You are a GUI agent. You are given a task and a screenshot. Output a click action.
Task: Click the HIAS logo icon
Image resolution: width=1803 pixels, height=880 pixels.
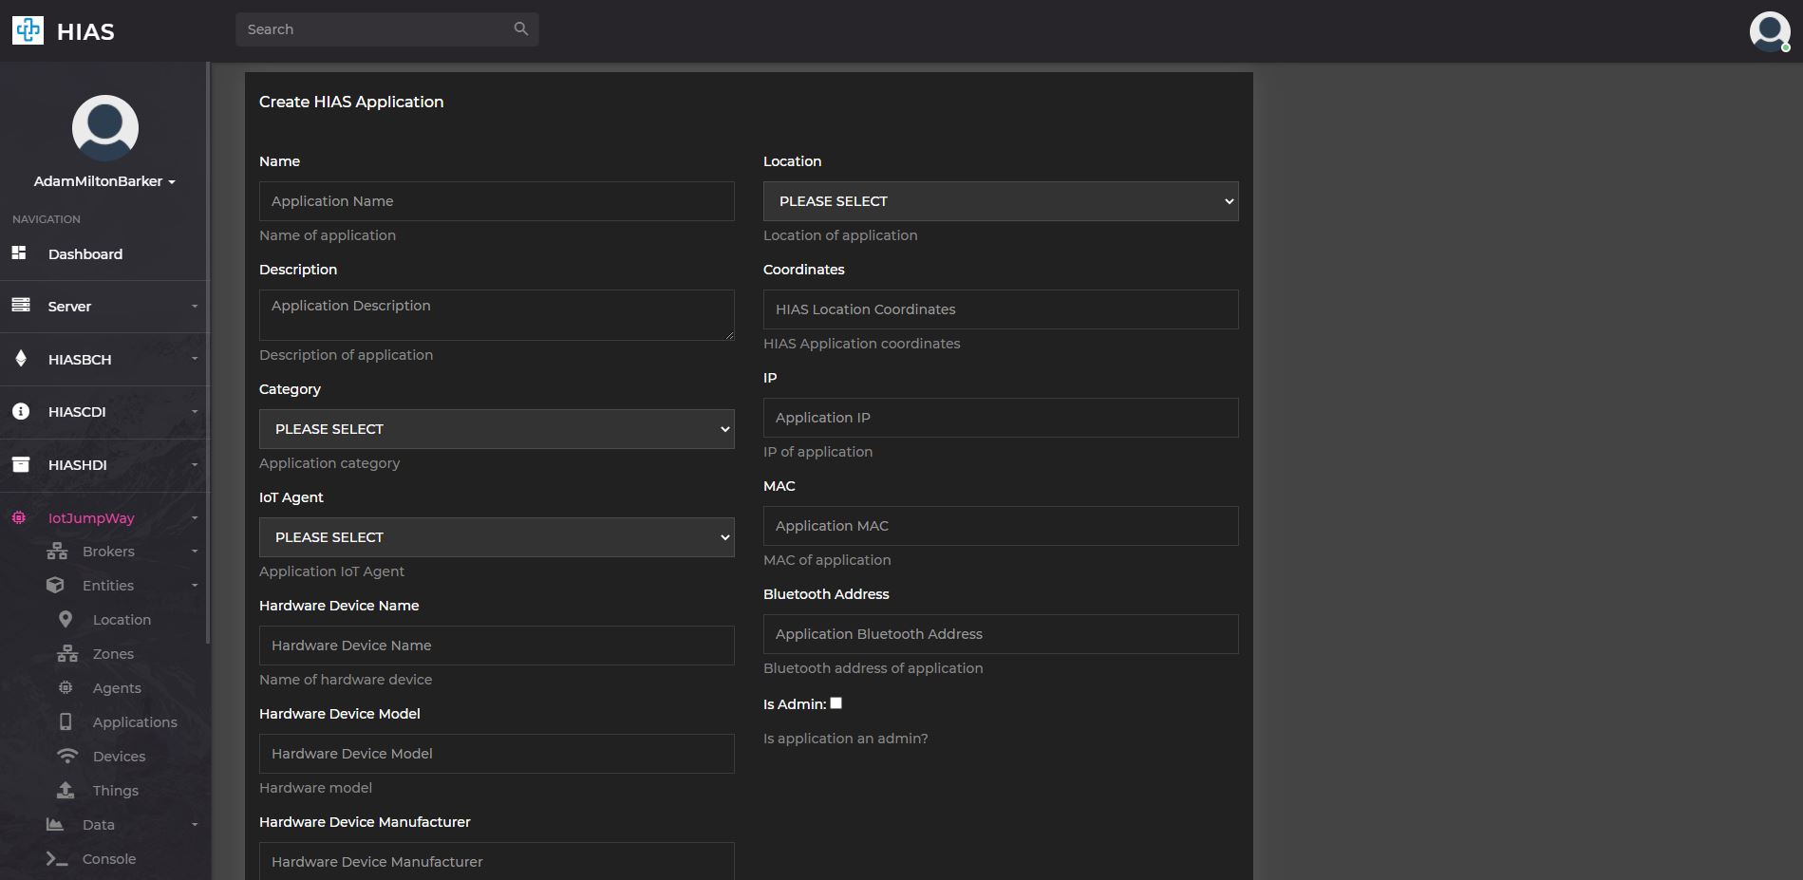click(28, 30)
